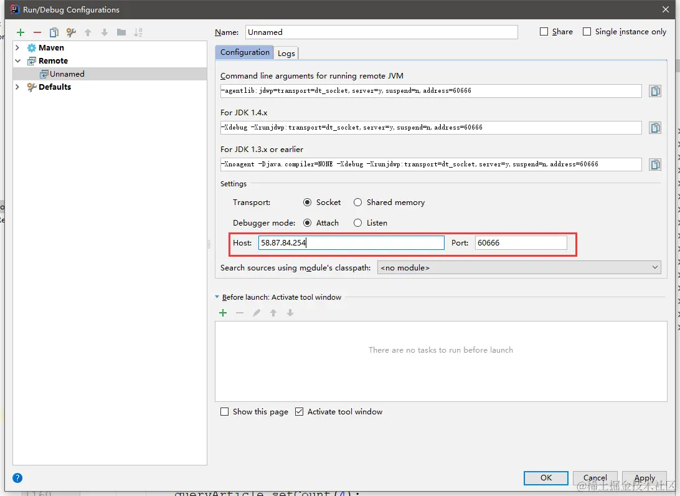The height and width of the screenshot is (496, 680).
Task: Click the Remote configuration type icon
Action: (32, 60)
